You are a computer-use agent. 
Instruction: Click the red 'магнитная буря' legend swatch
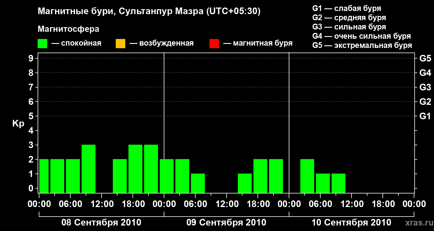[x=214, y=44]
